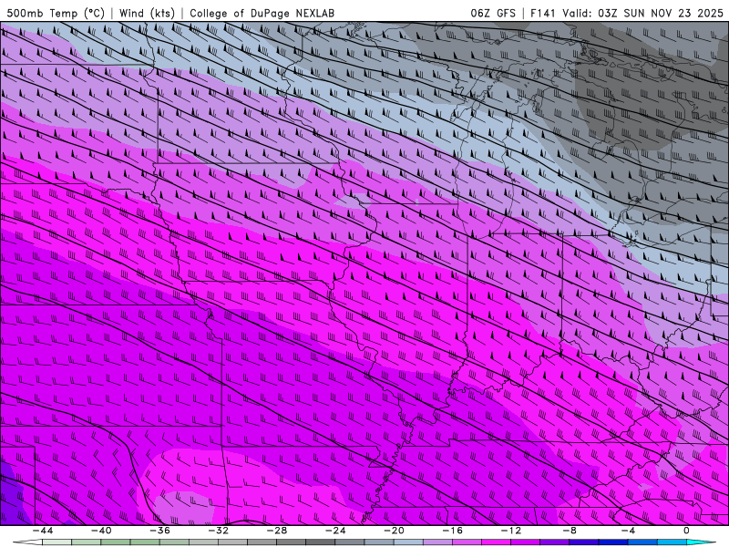729x547 pixels.
Task: Click the dark gray swatch just left of the -24 tick
Action: click(321, 542)
